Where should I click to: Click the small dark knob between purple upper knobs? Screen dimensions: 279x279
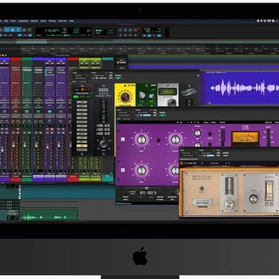pos(158,140)
